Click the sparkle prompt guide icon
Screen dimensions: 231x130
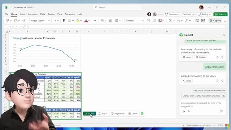click(184, 111)
